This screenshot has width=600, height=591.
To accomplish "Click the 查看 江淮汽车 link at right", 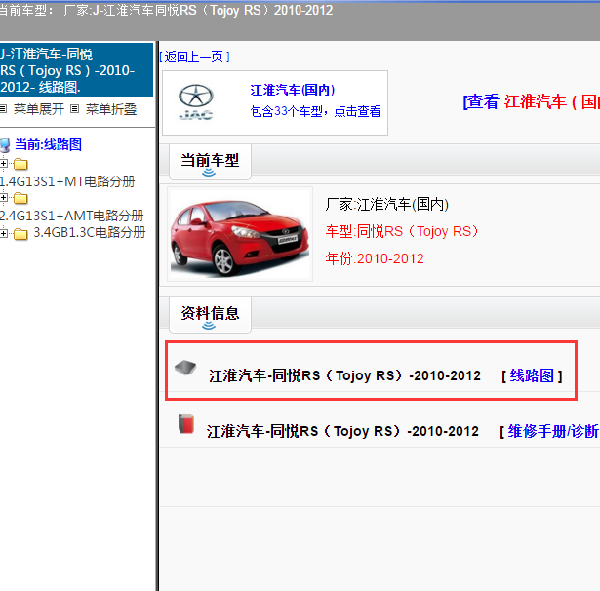I will coord(531,101).
